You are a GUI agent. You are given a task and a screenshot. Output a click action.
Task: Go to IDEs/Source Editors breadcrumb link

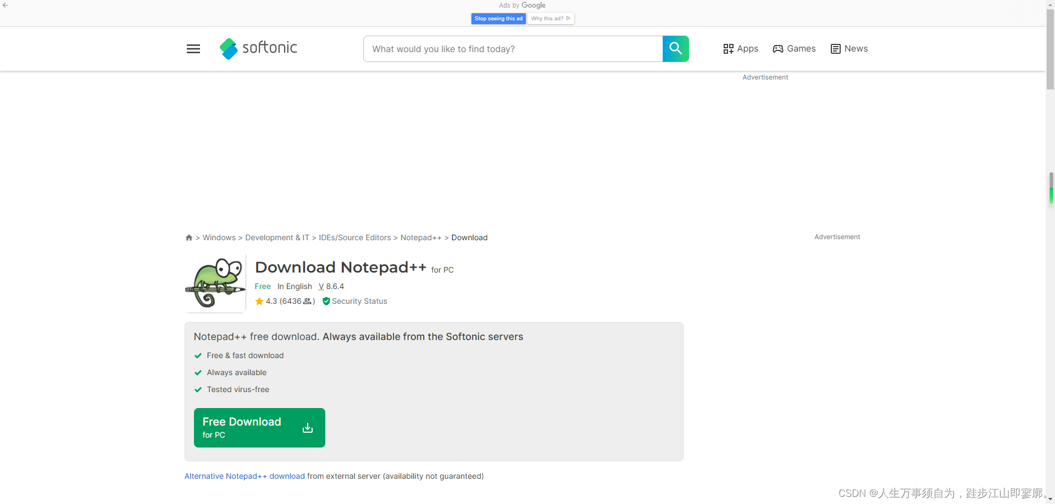[x=355, y=237]
